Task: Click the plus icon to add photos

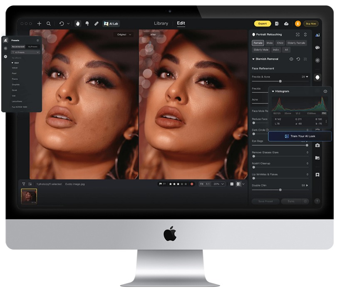Action: coord(39,24)
